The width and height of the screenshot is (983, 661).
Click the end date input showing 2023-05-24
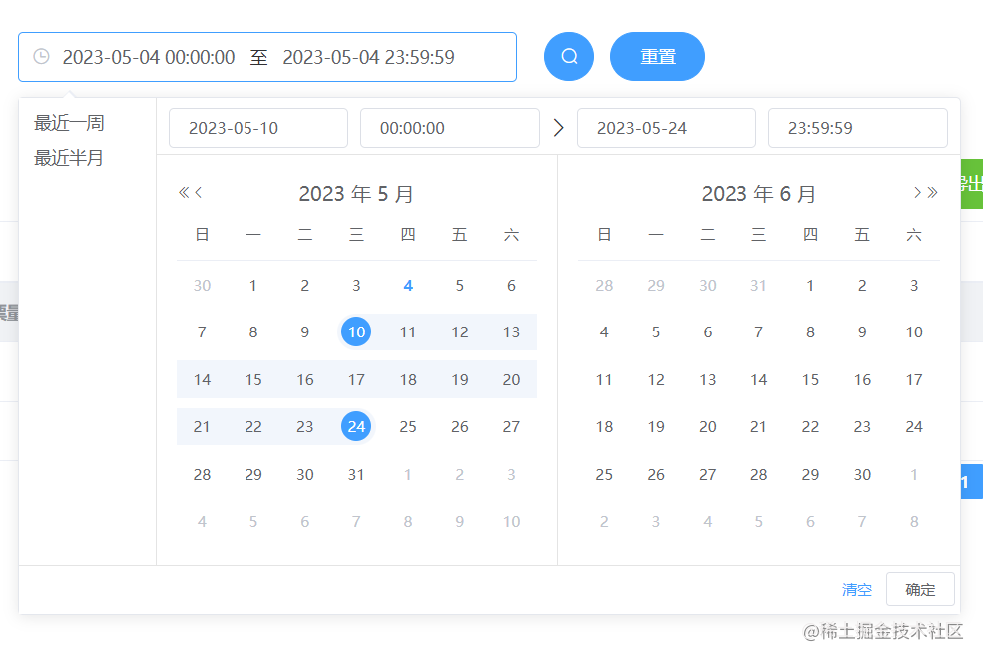point(666,128)
